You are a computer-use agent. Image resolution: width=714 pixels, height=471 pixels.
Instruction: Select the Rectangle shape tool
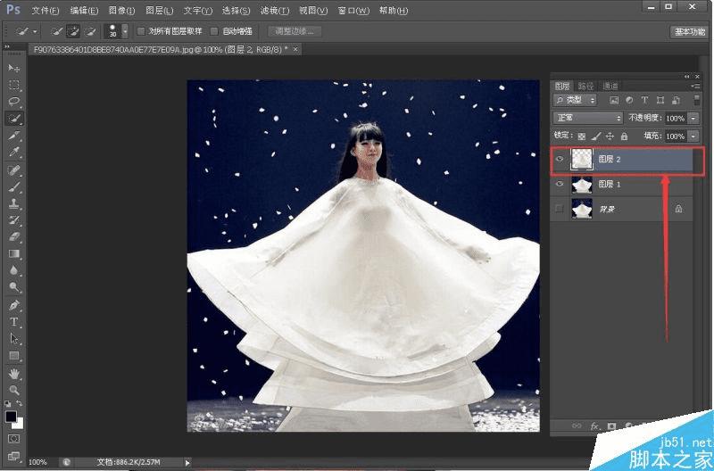pyautogui.click(x=14, y=356)
